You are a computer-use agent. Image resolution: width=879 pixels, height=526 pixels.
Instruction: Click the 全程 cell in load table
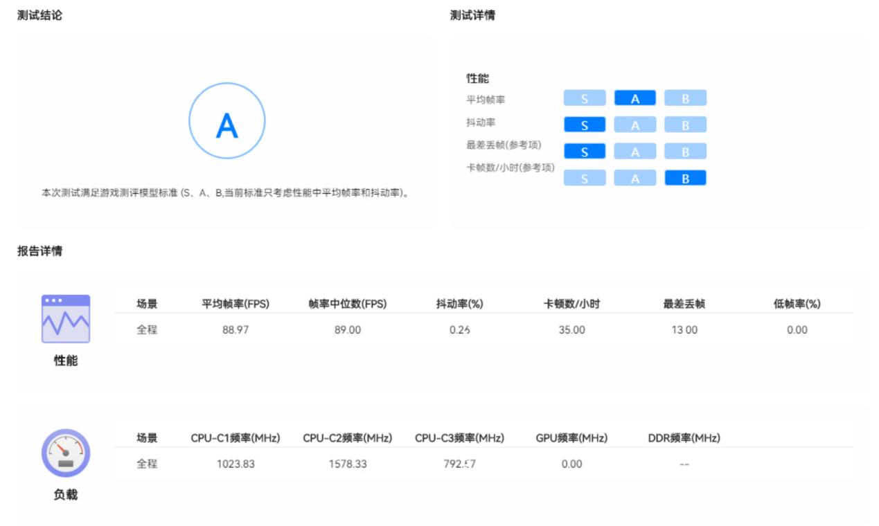point(147,464)
